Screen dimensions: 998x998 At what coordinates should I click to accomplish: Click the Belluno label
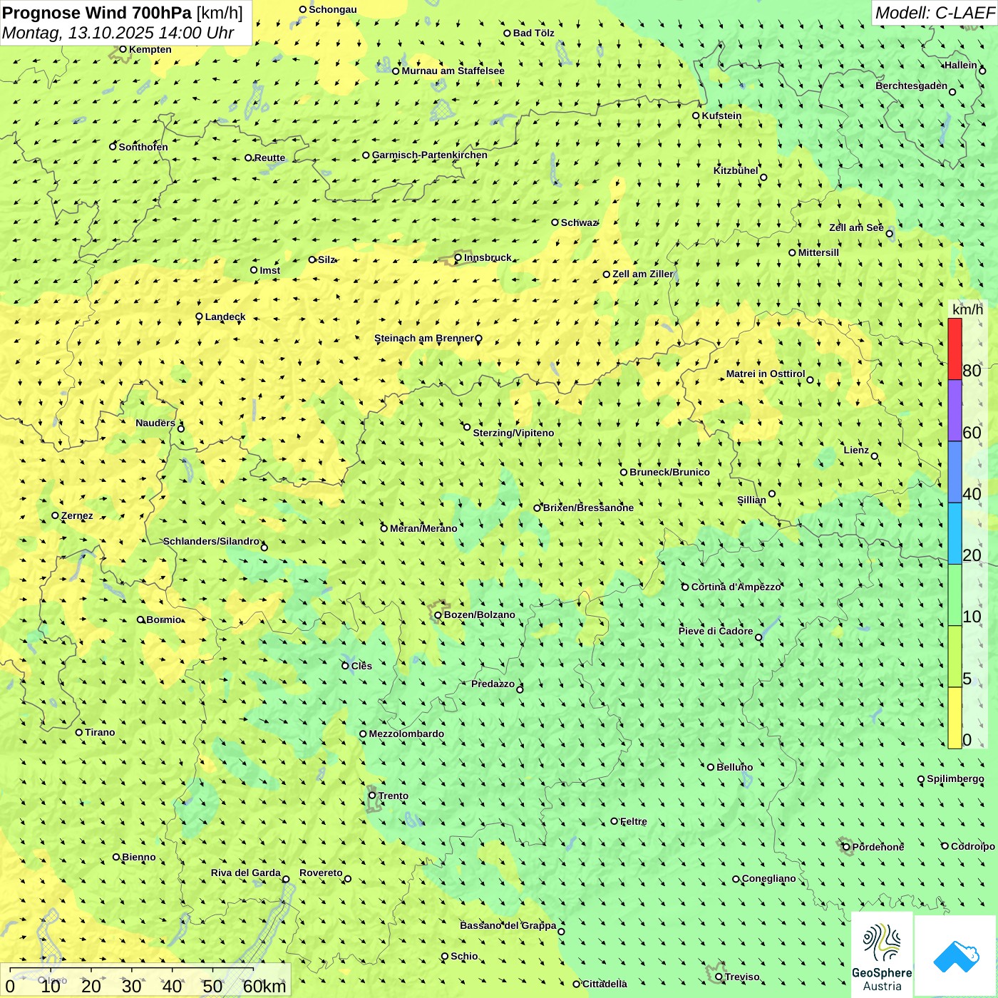735,767
